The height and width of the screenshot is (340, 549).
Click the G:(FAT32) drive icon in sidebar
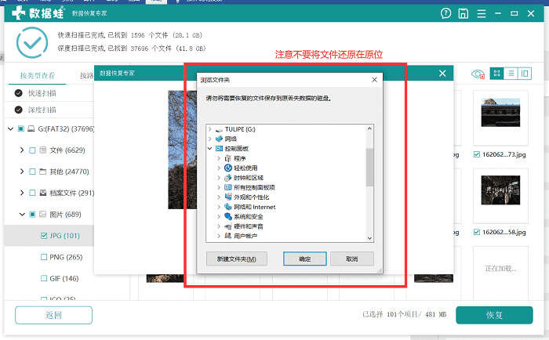click(31, 128)
